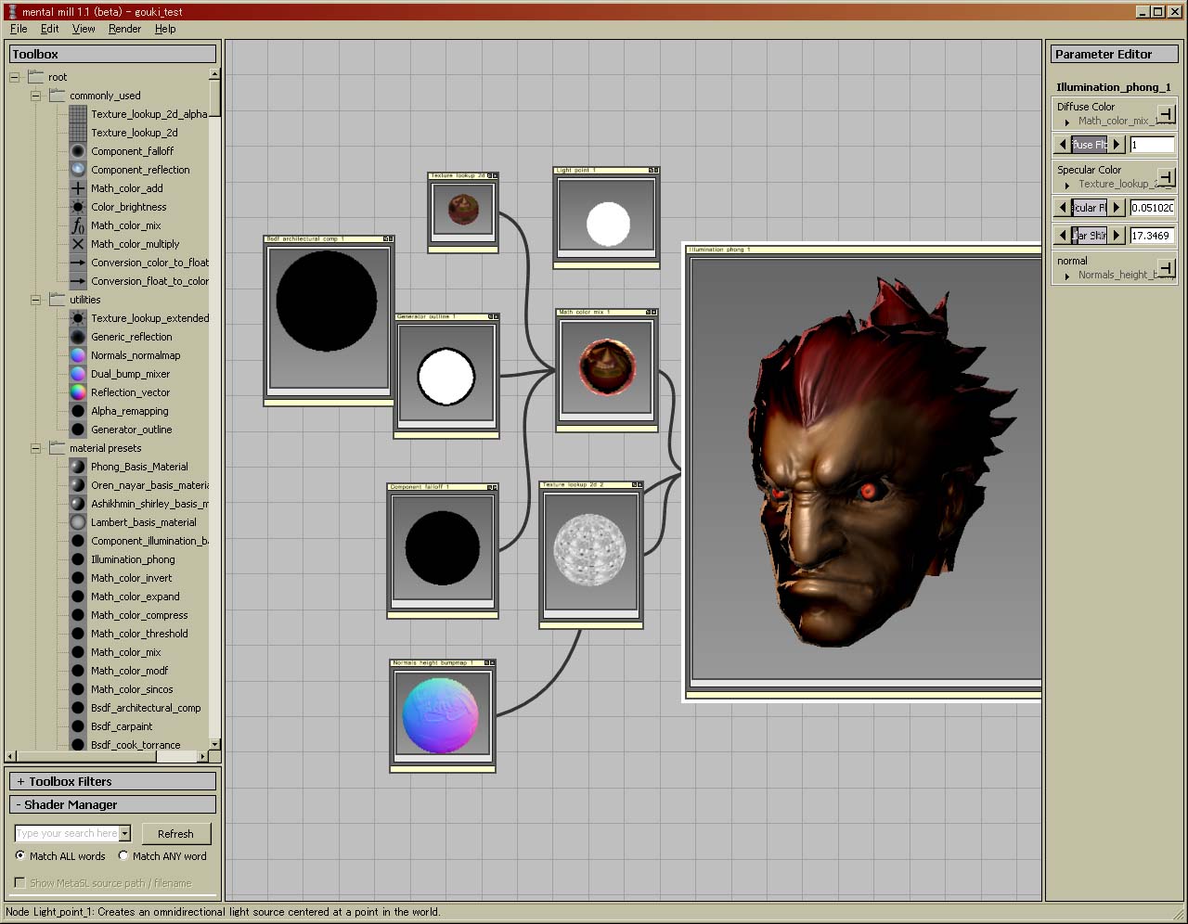The width and height of the screenshot is (1188, 924).
Task: Choose the Texture_lookup_extended icon
Action: 78,318
